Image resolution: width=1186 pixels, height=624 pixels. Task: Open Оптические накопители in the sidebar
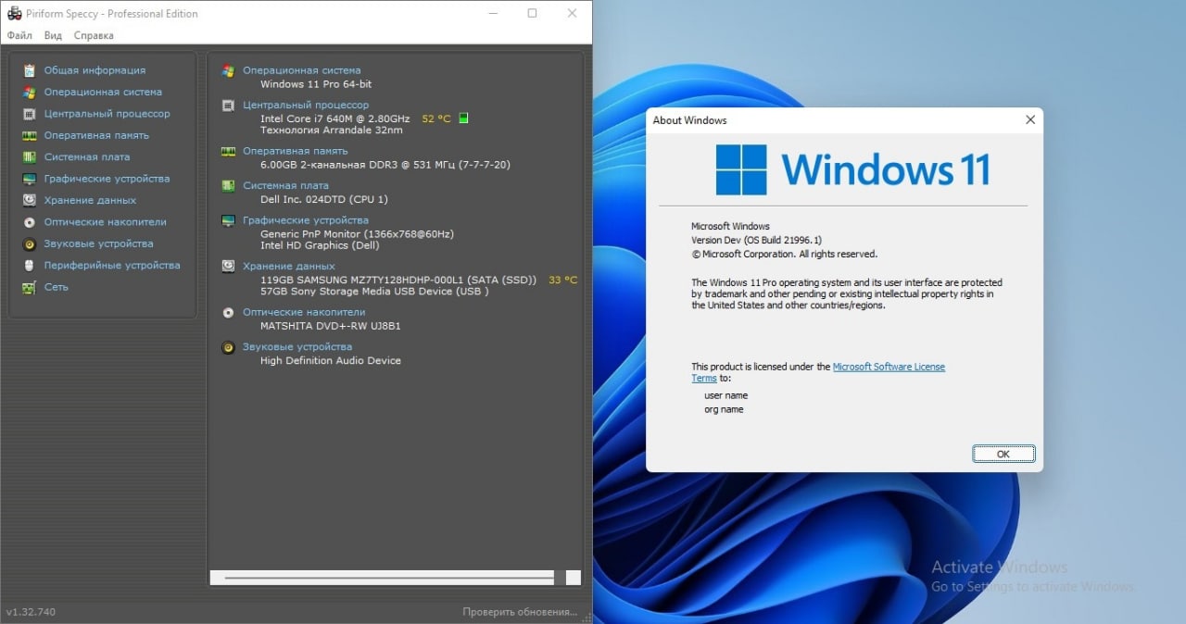coord(106,222)
